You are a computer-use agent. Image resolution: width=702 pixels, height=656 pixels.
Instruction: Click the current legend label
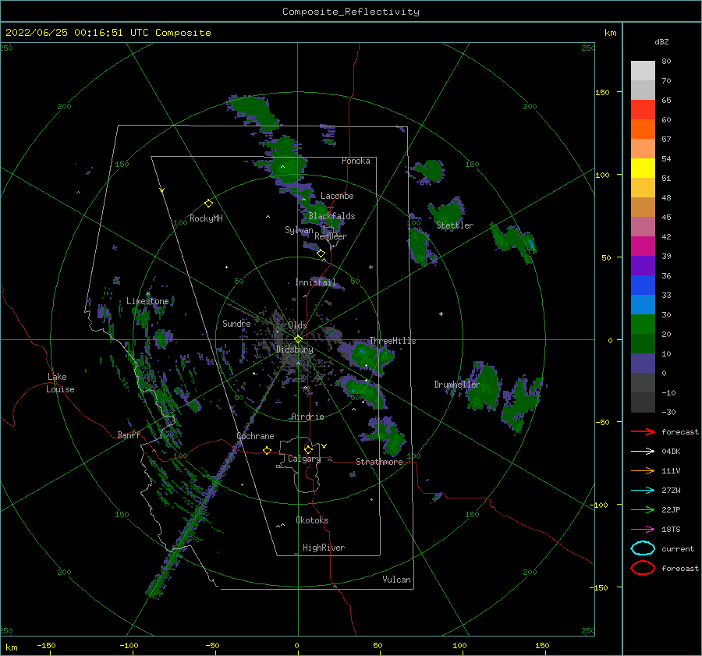tap(678, 548)
